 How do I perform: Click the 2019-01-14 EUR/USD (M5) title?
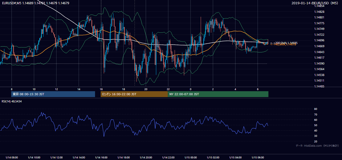(315, 3)
